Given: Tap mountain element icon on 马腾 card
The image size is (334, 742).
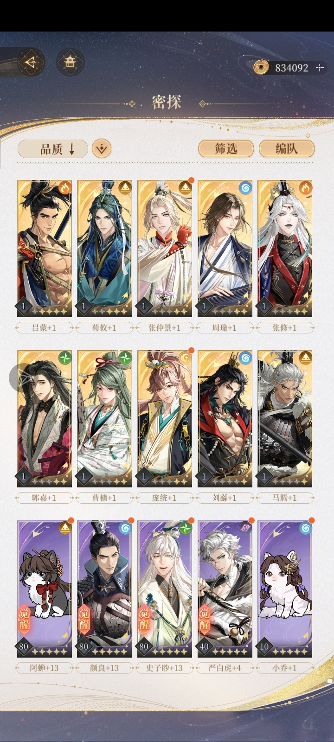Looking at the screenshot, I should [305, 358].
